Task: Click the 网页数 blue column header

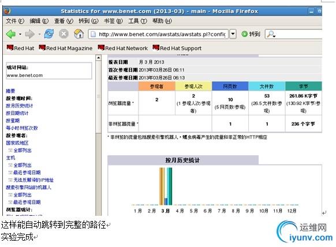Action: coord(230,86)
